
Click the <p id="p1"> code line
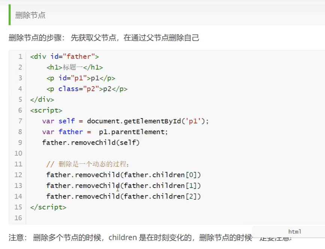(81, 78)
